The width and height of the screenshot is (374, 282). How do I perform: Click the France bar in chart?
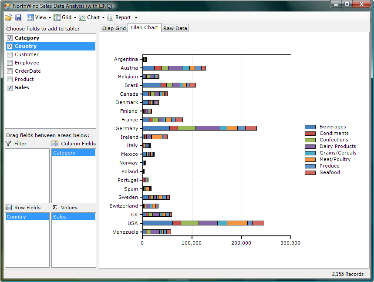[163, 120]
